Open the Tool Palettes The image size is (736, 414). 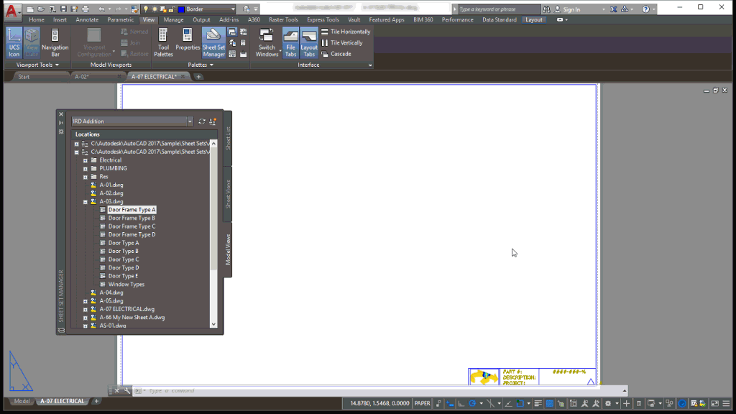click(x=163, y=41)
